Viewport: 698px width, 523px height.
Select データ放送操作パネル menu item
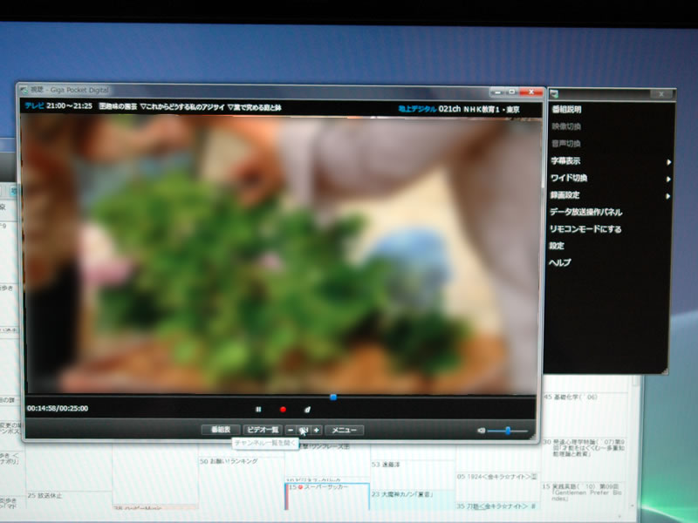coord(585,212)
